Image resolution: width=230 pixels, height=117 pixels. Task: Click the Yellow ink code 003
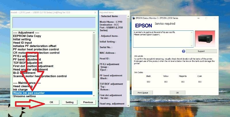[166, 82]
